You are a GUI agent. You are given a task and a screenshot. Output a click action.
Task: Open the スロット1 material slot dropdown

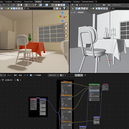(x=53, y=75)
